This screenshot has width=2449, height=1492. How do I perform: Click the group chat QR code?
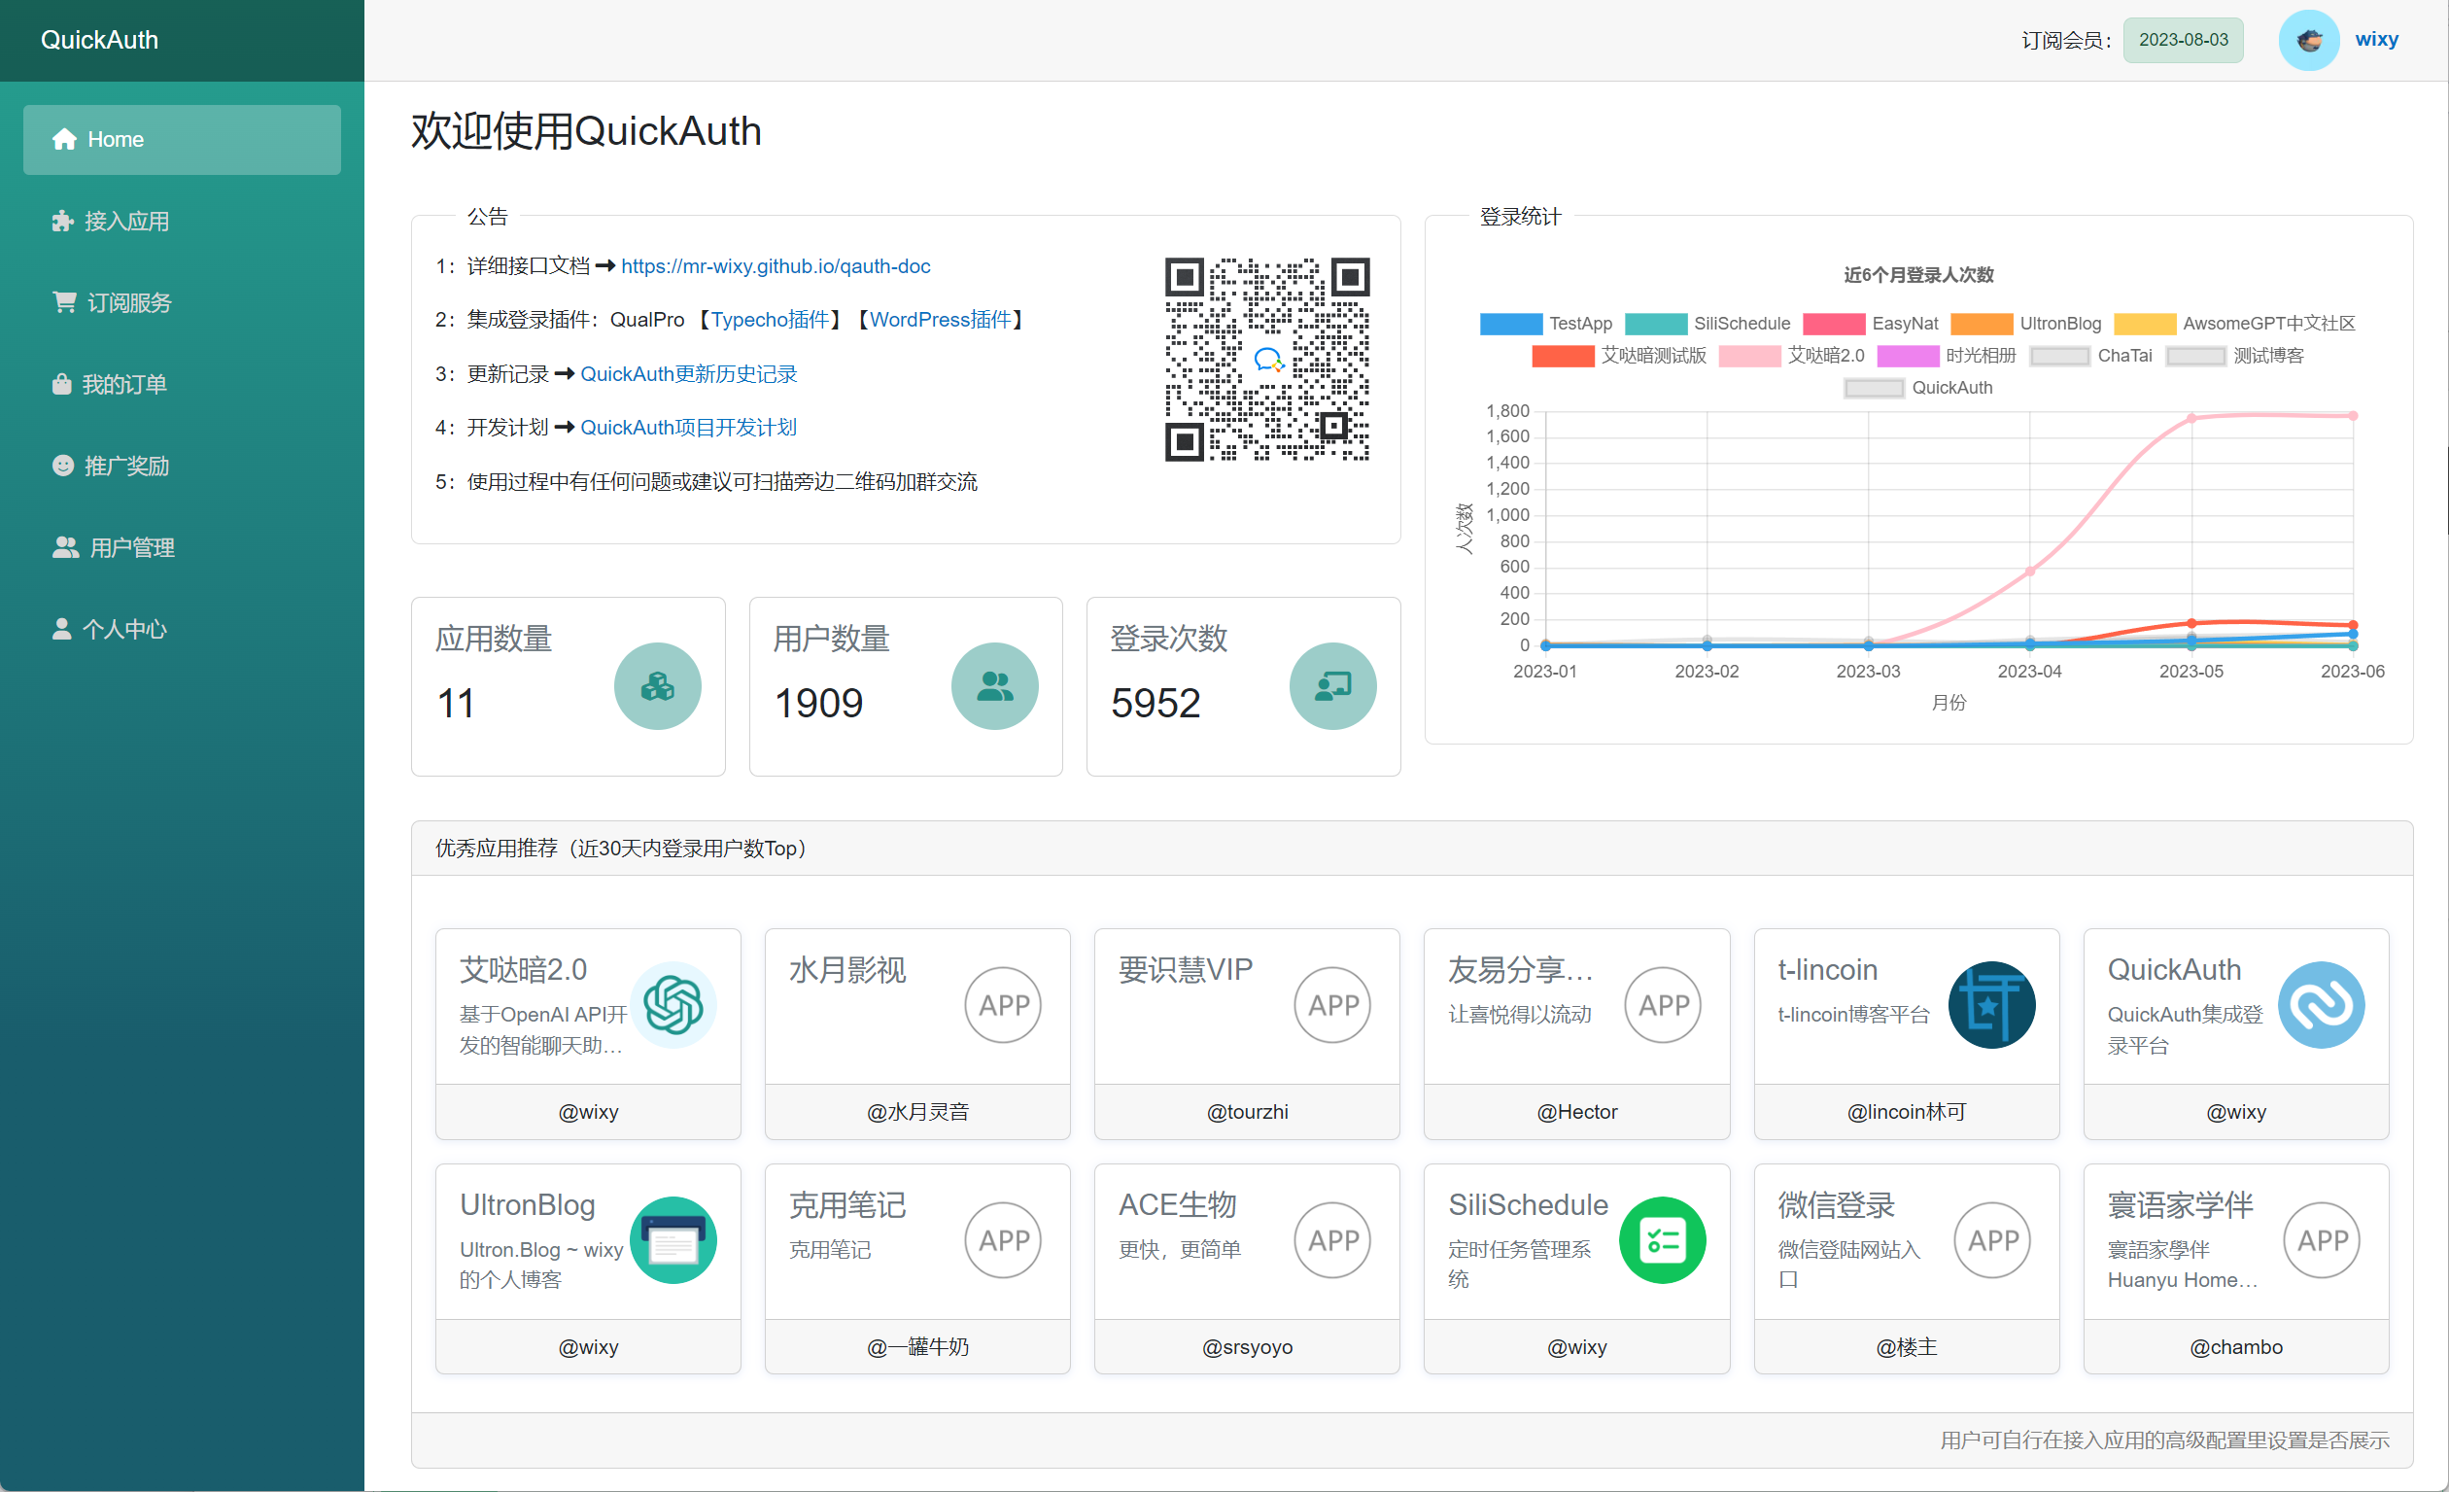pos(1267,360)
